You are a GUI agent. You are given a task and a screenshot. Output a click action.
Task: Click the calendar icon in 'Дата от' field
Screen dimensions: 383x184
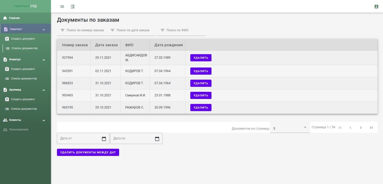tap(104, 139)
